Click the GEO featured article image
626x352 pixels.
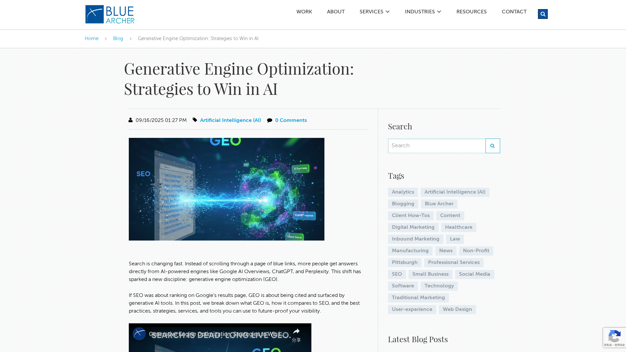226,189
